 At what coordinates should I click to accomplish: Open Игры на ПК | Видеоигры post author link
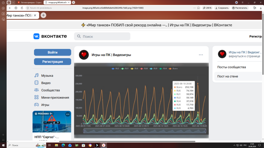tap(111, 55)
